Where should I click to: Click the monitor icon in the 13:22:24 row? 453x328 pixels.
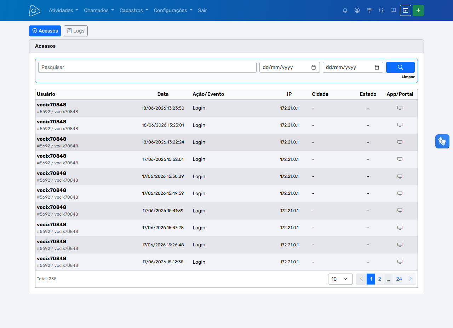[400, 142]
